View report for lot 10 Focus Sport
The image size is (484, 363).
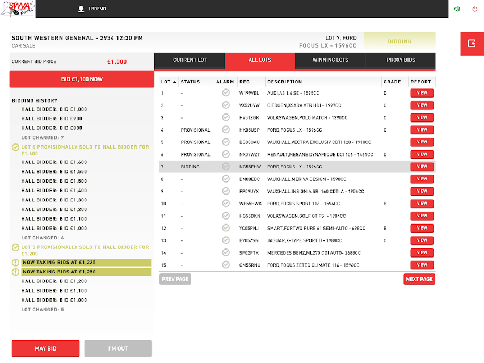pyautogui.click(x=422, y=204)
